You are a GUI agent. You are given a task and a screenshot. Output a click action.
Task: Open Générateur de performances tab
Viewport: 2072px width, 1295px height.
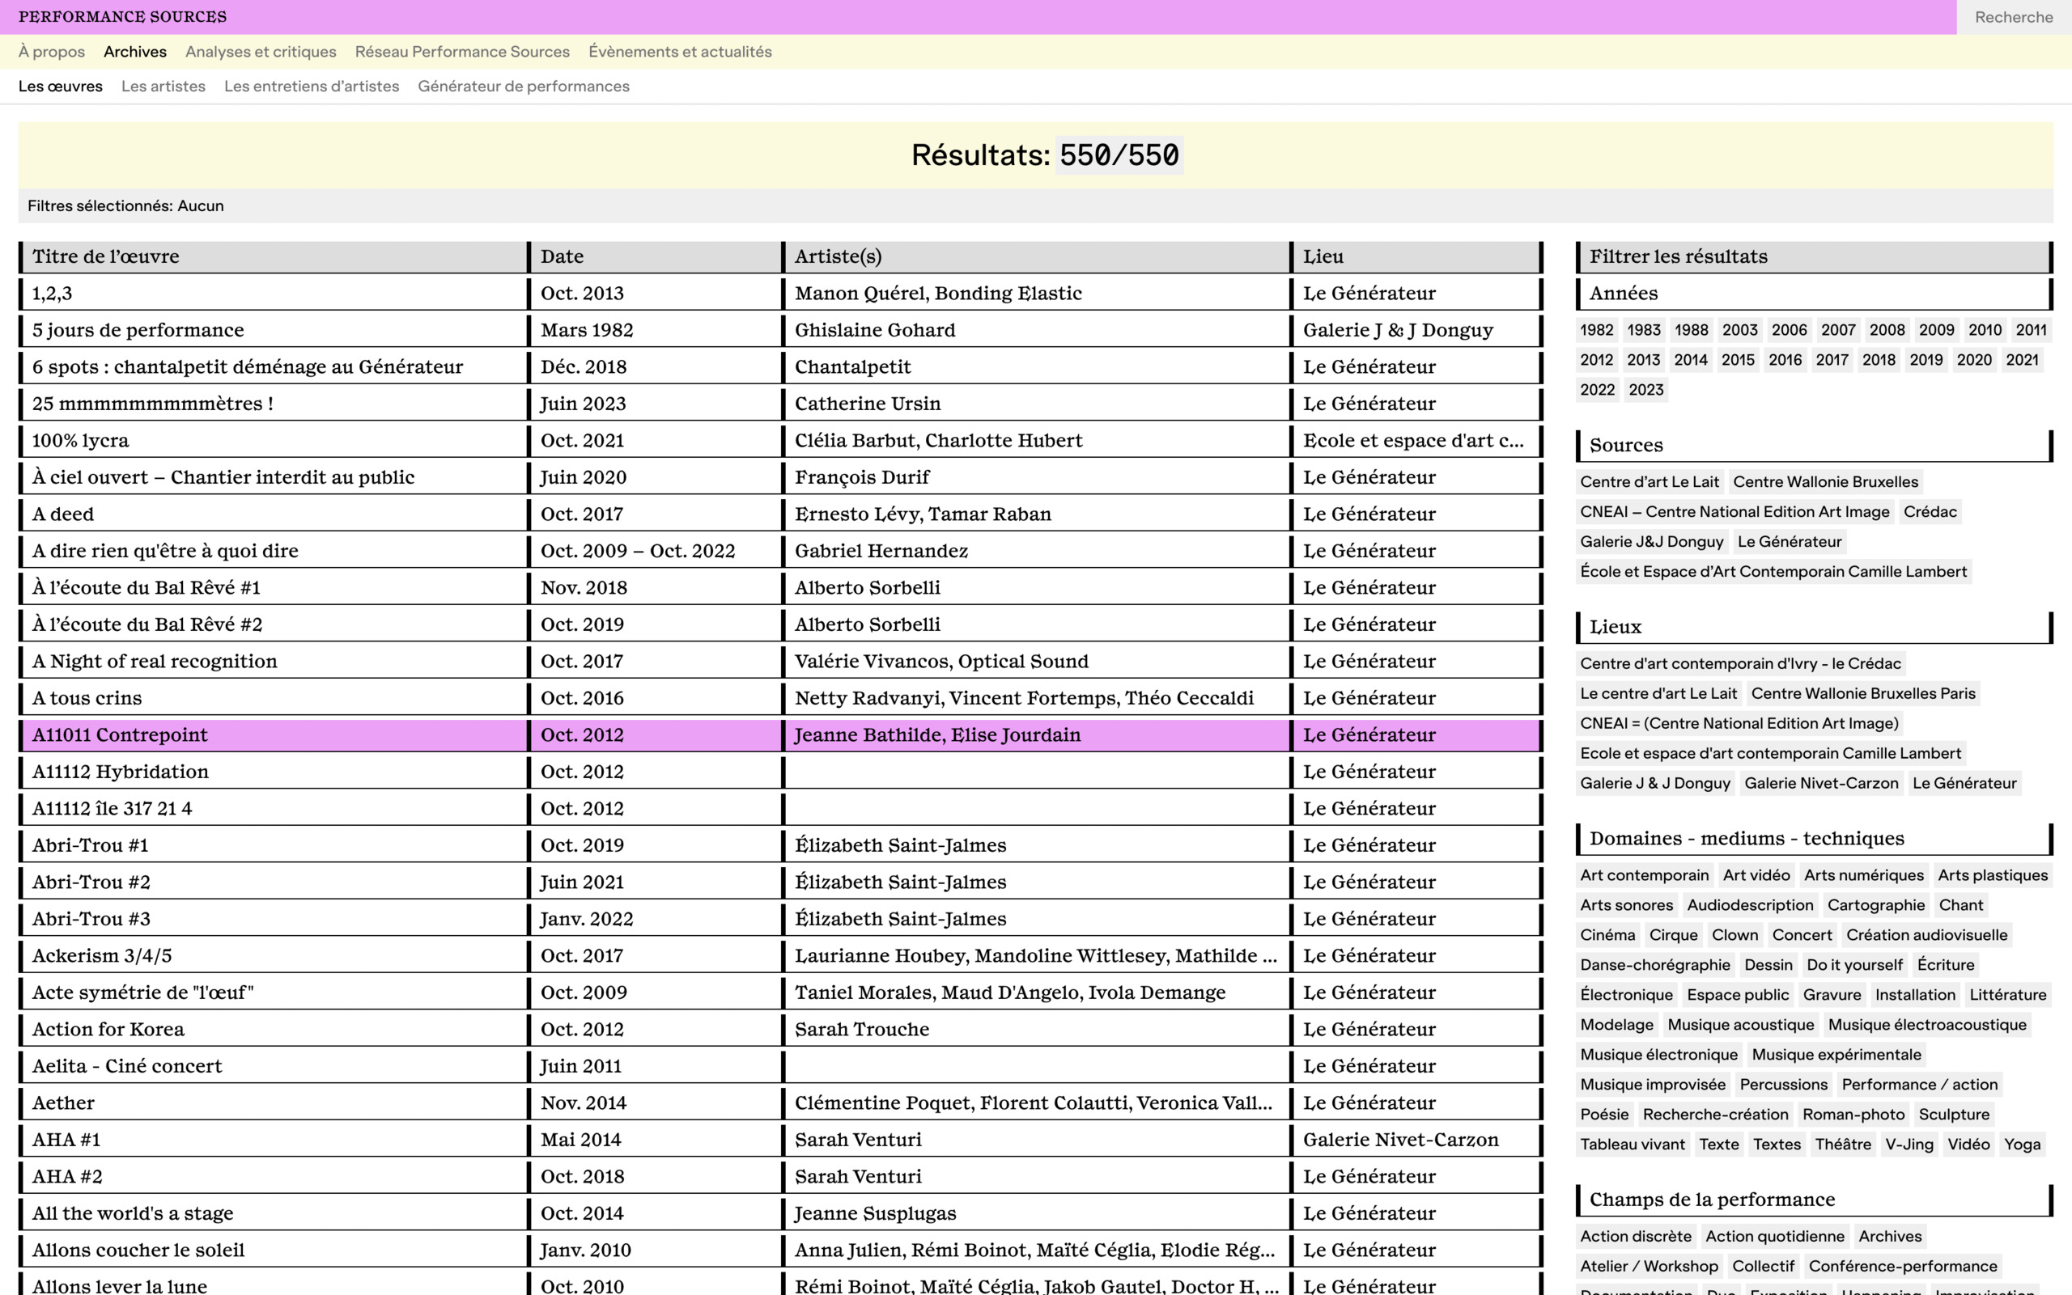coord(523,87)
